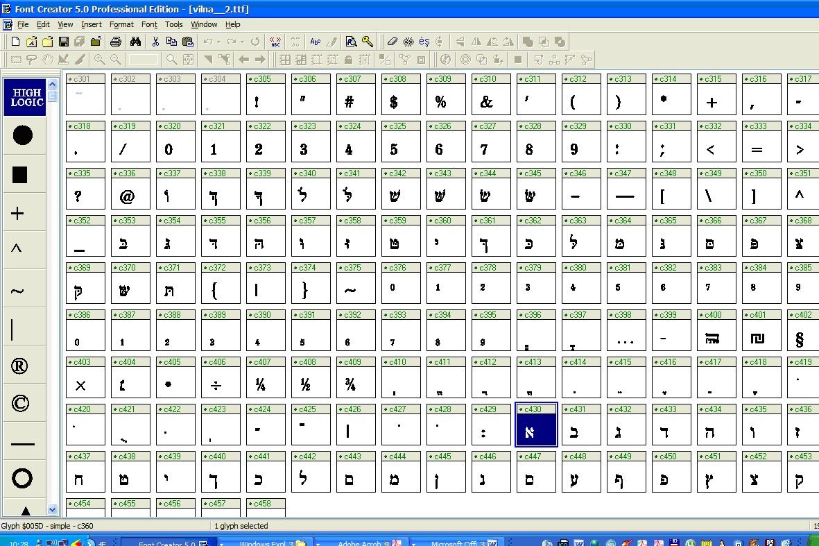819x546 pixels.
Task: Click the samples panel up arrow
Action: (52, 83)
